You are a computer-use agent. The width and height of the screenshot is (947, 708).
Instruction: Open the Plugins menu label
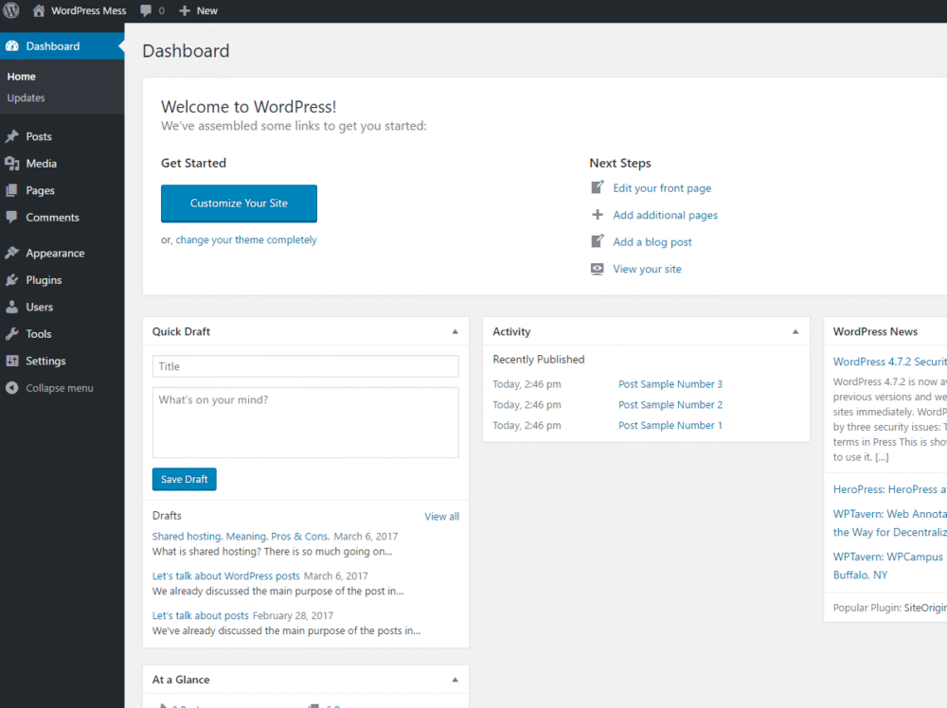click(x=44, y=280)
